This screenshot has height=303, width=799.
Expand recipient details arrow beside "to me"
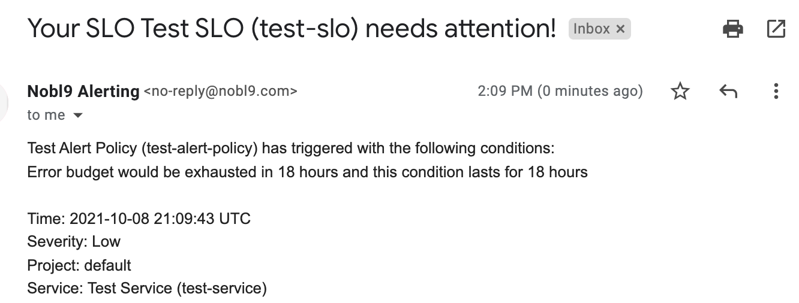[78, 116]
